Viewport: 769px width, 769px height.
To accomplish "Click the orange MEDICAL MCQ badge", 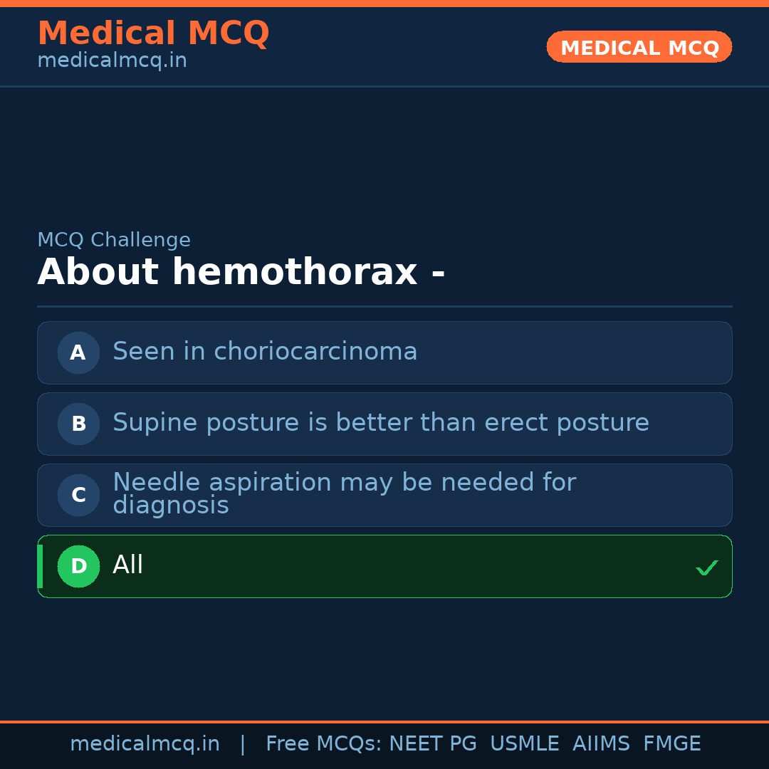I will pyautogui.click(x=639, y=47).
